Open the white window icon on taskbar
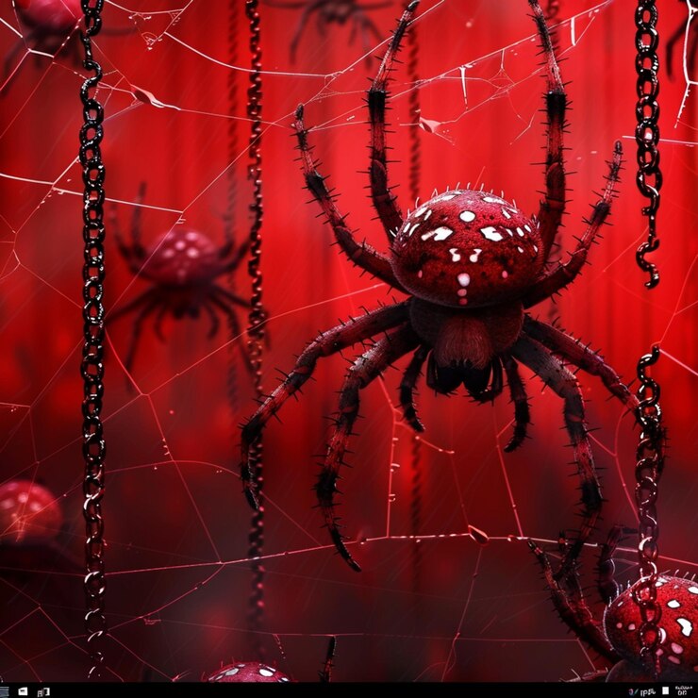 click(23, 691)
